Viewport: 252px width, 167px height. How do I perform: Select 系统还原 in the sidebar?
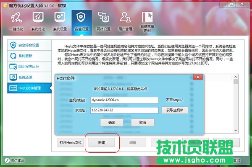(x=29, y=77)
